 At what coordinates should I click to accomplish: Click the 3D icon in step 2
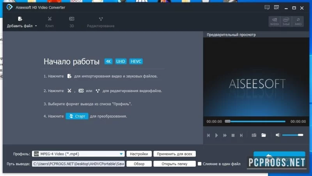pyautogui.click(x=81, y=91)
